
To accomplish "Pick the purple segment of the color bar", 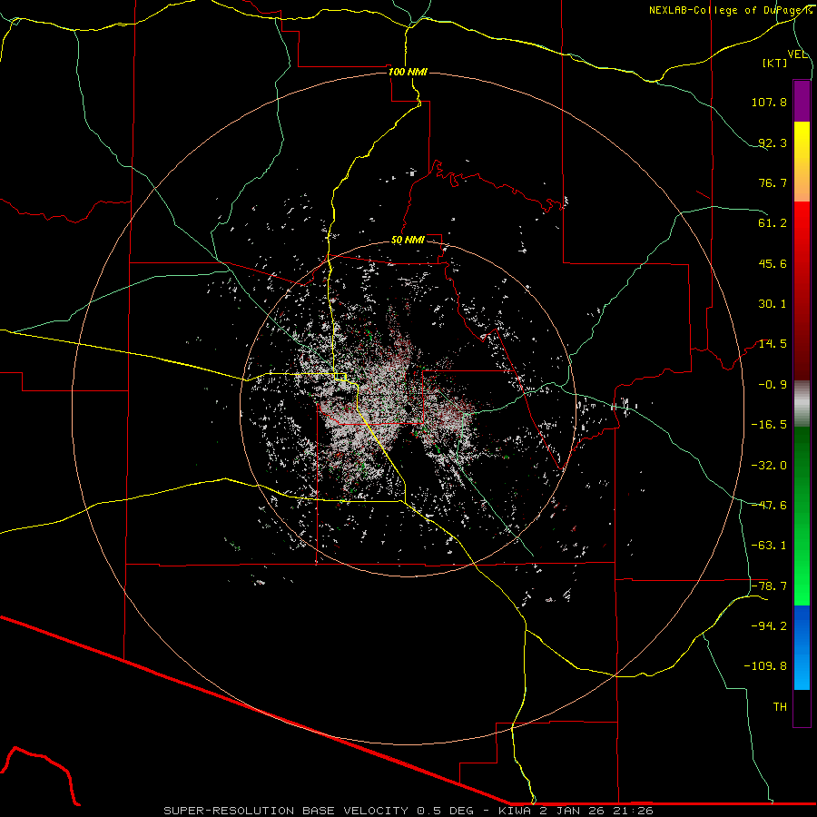I will tap(802, 101).
